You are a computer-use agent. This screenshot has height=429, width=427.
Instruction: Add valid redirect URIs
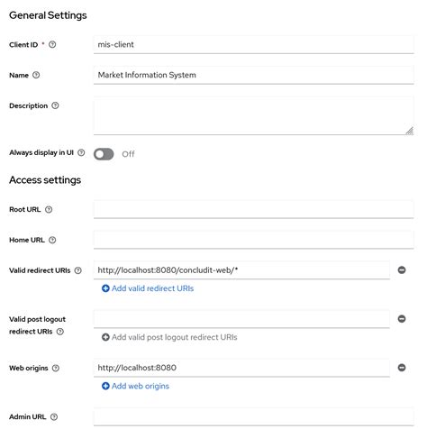(148, 288)
